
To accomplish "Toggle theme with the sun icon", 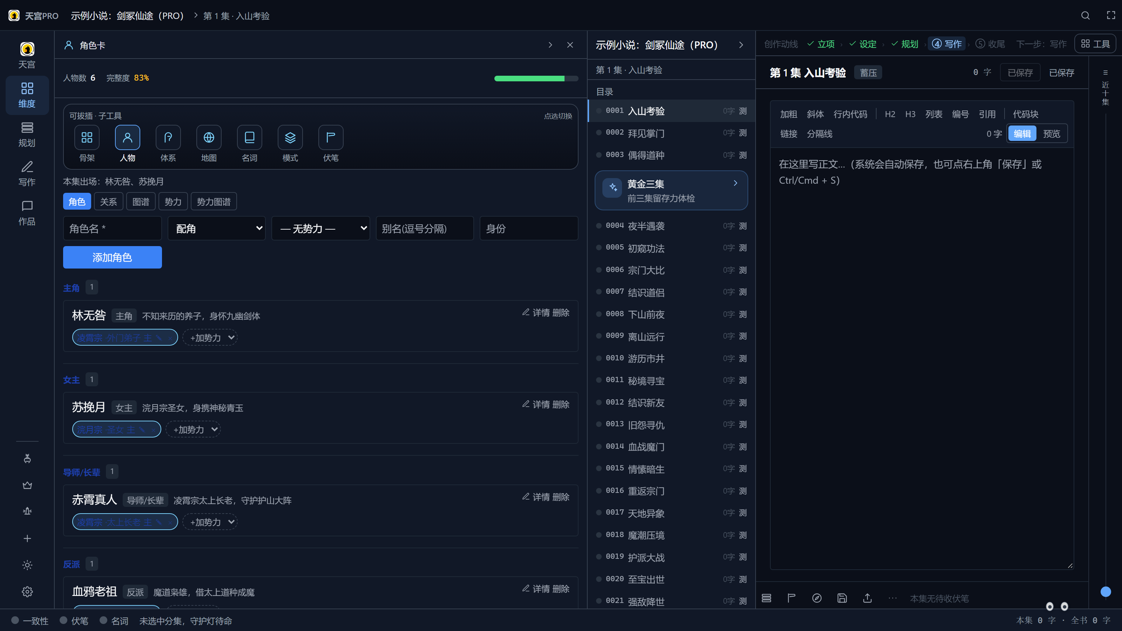I will click(27, 565).
